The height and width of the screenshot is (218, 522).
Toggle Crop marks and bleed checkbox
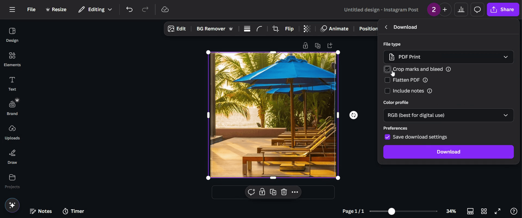point(387,69)
